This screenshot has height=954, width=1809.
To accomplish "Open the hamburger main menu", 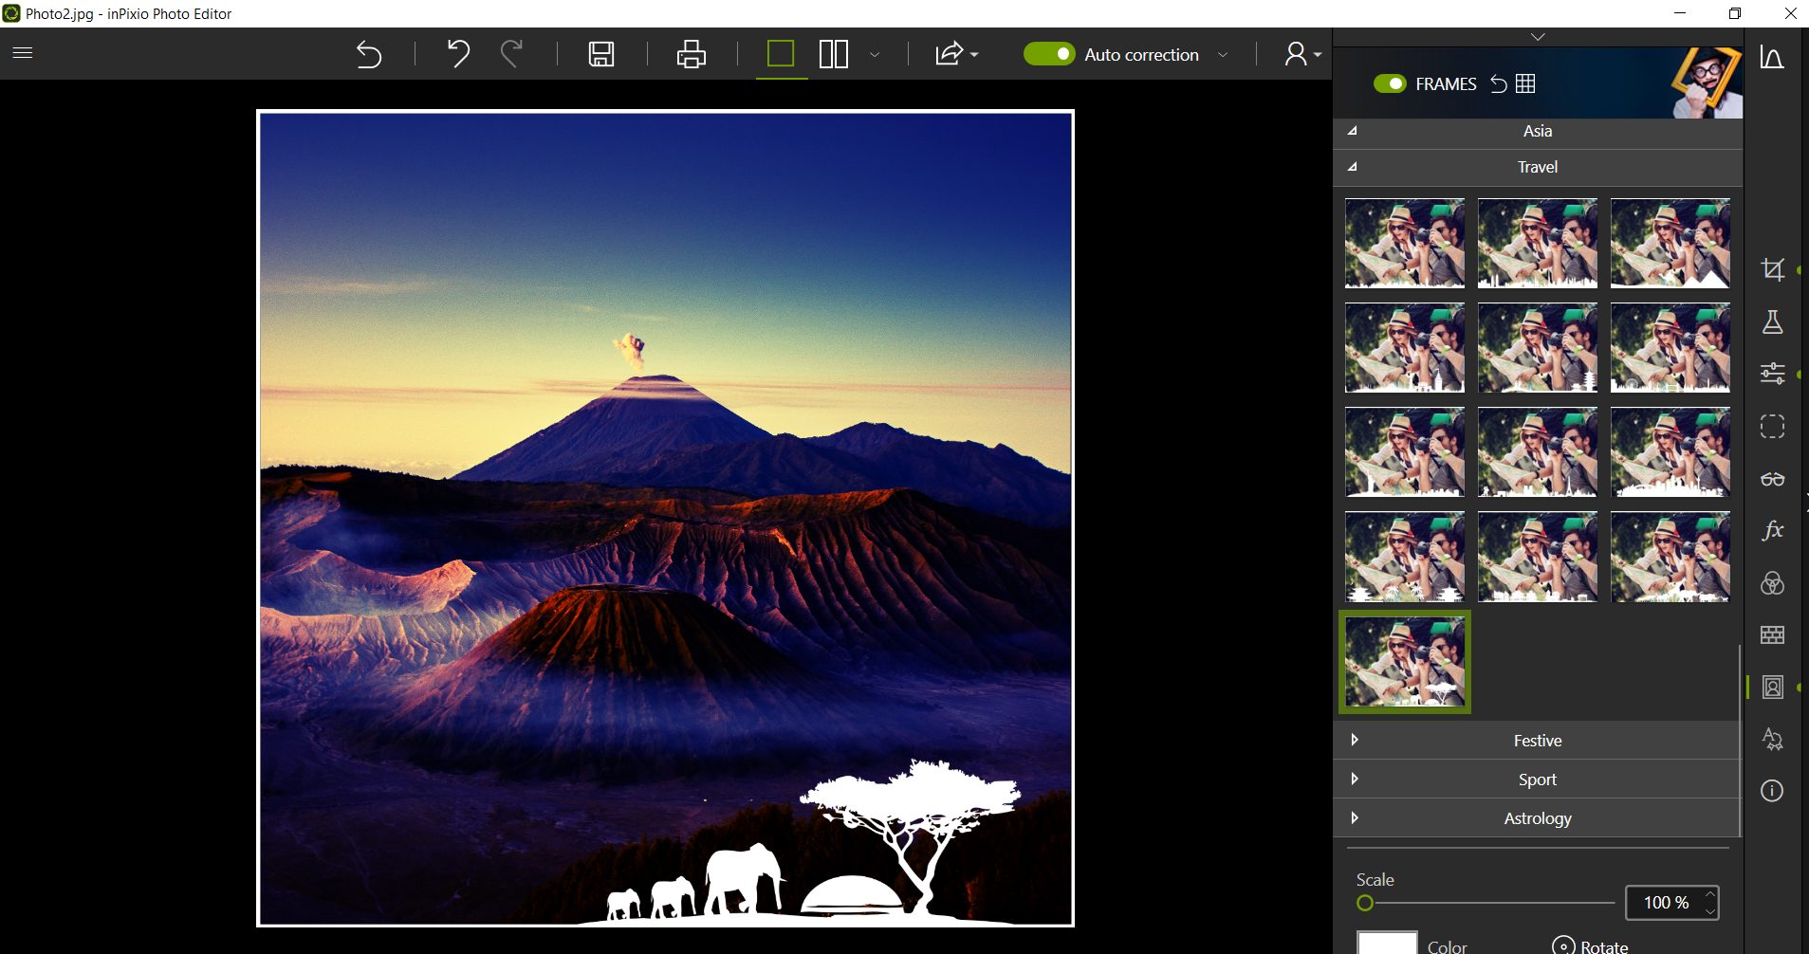I will point(23,53).
